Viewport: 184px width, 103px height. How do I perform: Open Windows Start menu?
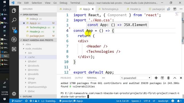[x=5, y=2]
